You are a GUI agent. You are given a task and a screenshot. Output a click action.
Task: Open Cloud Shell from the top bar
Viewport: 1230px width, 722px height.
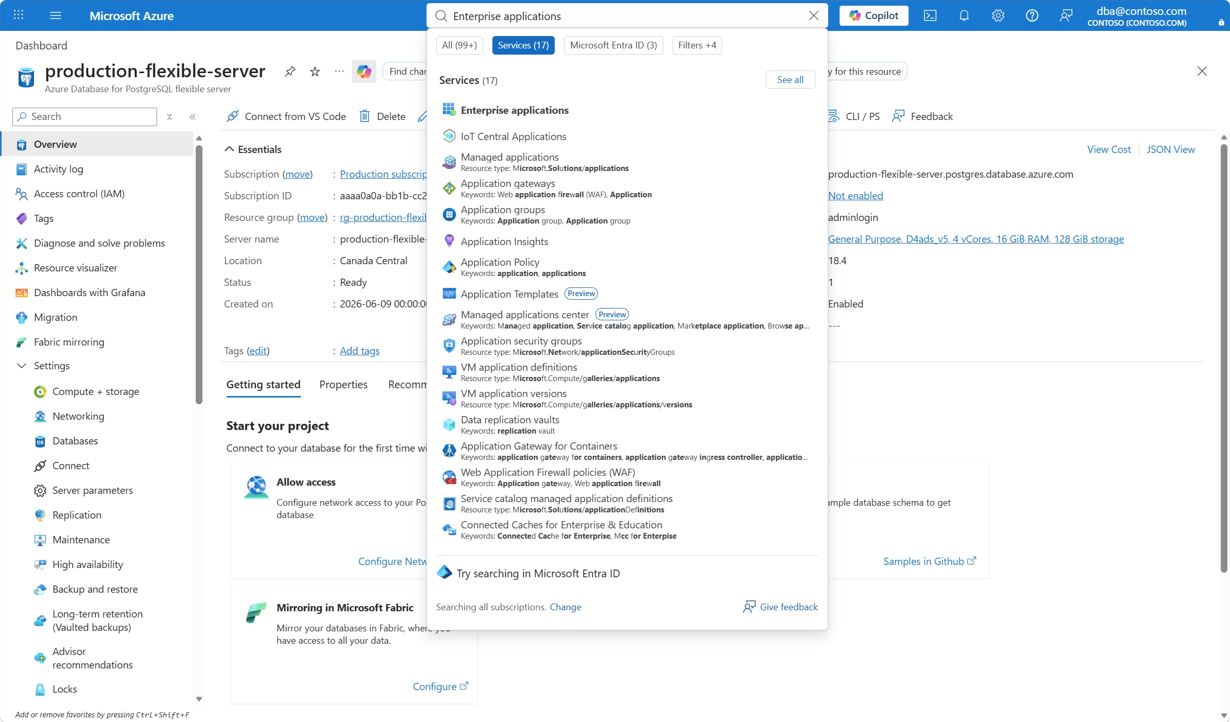click(x=930, y=15)
